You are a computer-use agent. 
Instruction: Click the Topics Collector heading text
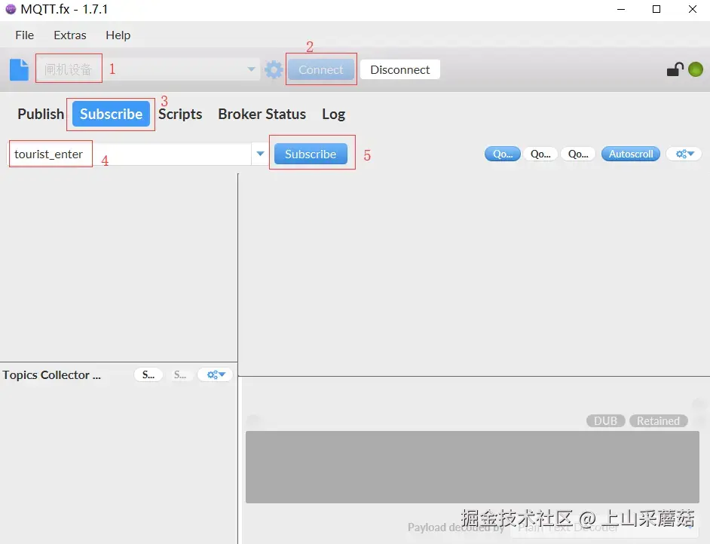click(x=51, y=374)
